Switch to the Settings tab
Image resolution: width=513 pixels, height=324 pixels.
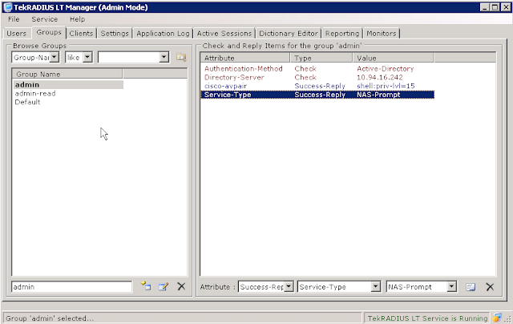[x=115, y=34]
